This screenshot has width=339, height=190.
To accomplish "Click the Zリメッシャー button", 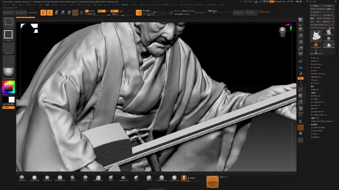I will point(238,13).
